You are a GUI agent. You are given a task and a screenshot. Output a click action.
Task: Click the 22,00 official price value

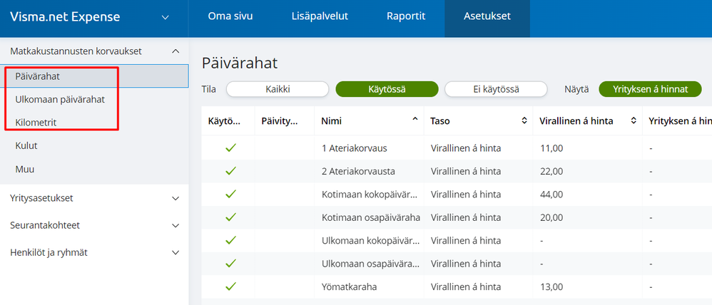[x=551, y=172]
